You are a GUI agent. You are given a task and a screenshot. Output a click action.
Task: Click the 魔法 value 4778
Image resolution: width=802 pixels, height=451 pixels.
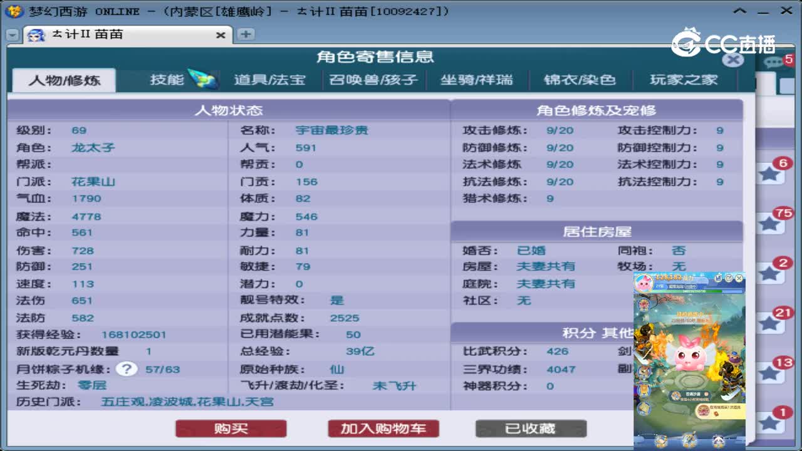pyautogui.click(x=86, y=216)
